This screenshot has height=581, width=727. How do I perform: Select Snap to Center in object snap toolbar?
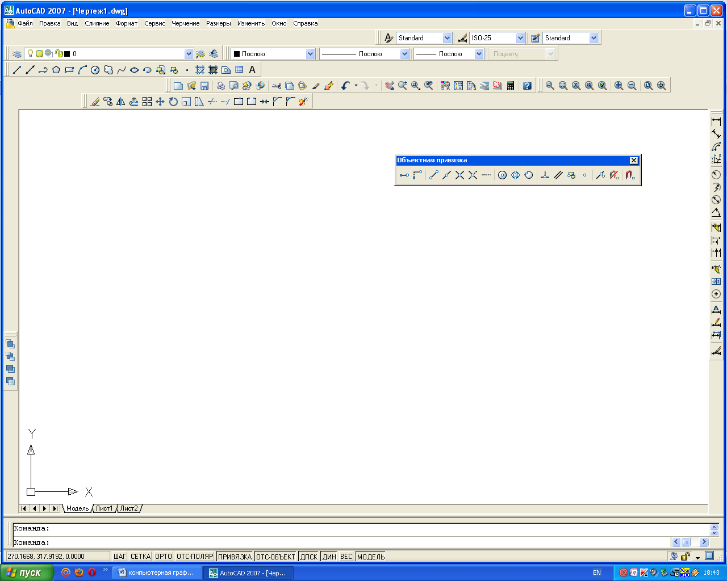(502, 175)
